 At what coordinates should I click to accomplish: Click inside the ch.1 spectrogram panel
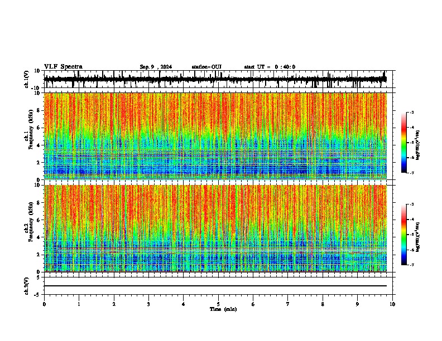coord(215,136)
